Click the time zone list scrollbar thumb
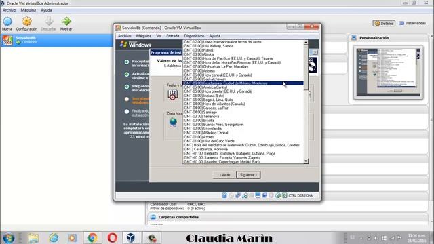Screen dimensions: 434x244 (x=306, y=67)
